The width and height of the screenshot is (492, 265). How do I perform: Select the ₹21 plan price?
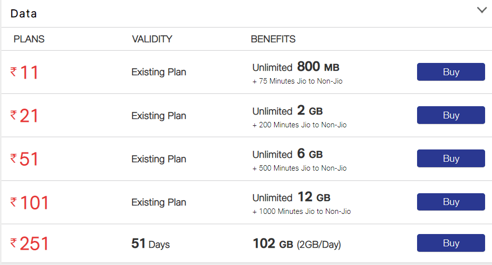(x=25, y=116)
